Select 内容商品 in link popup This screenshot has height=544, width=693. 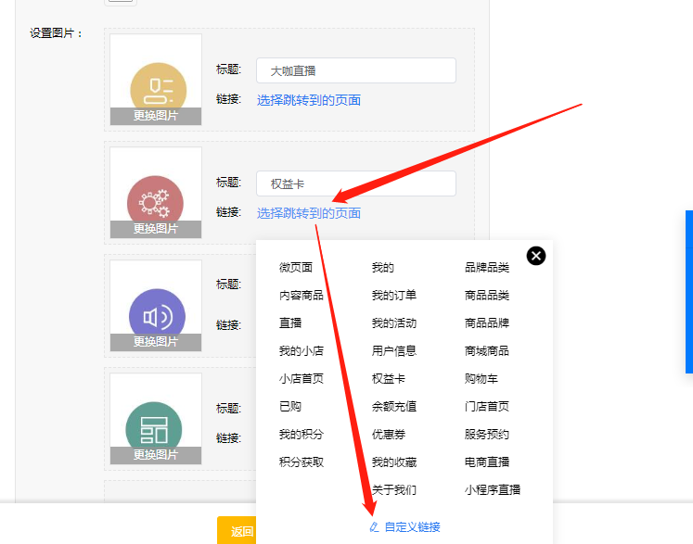(302, 296)
